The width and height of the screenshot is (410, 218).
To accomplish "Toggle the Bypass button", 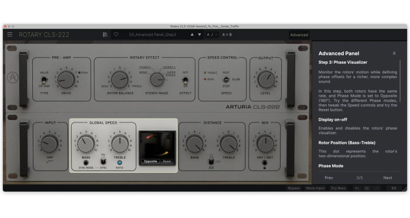I will 293,188.
